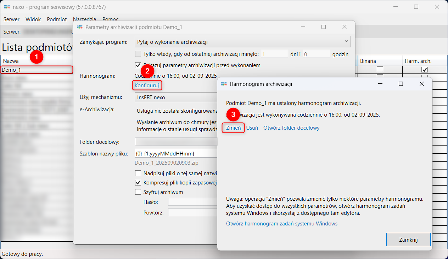448x259 pixels.
Task: Click InsERT nexo icon in Harmonogram title bar
Action: pos(224,84)
